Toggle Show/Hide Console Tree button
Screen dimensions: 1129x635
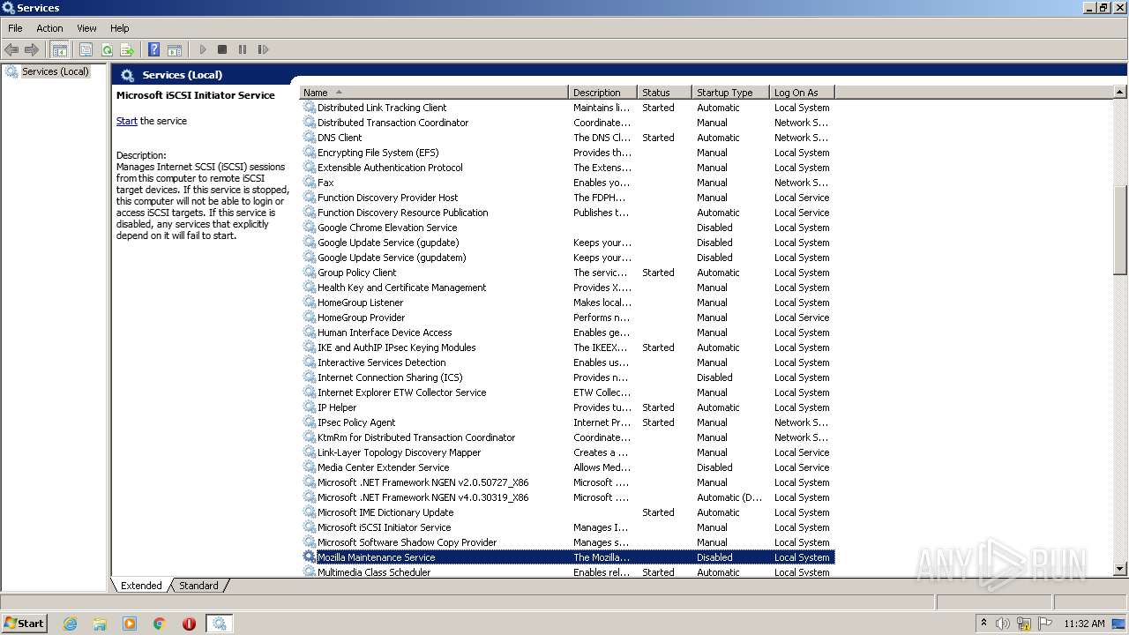pyautogui.click(x=59, y=49)
